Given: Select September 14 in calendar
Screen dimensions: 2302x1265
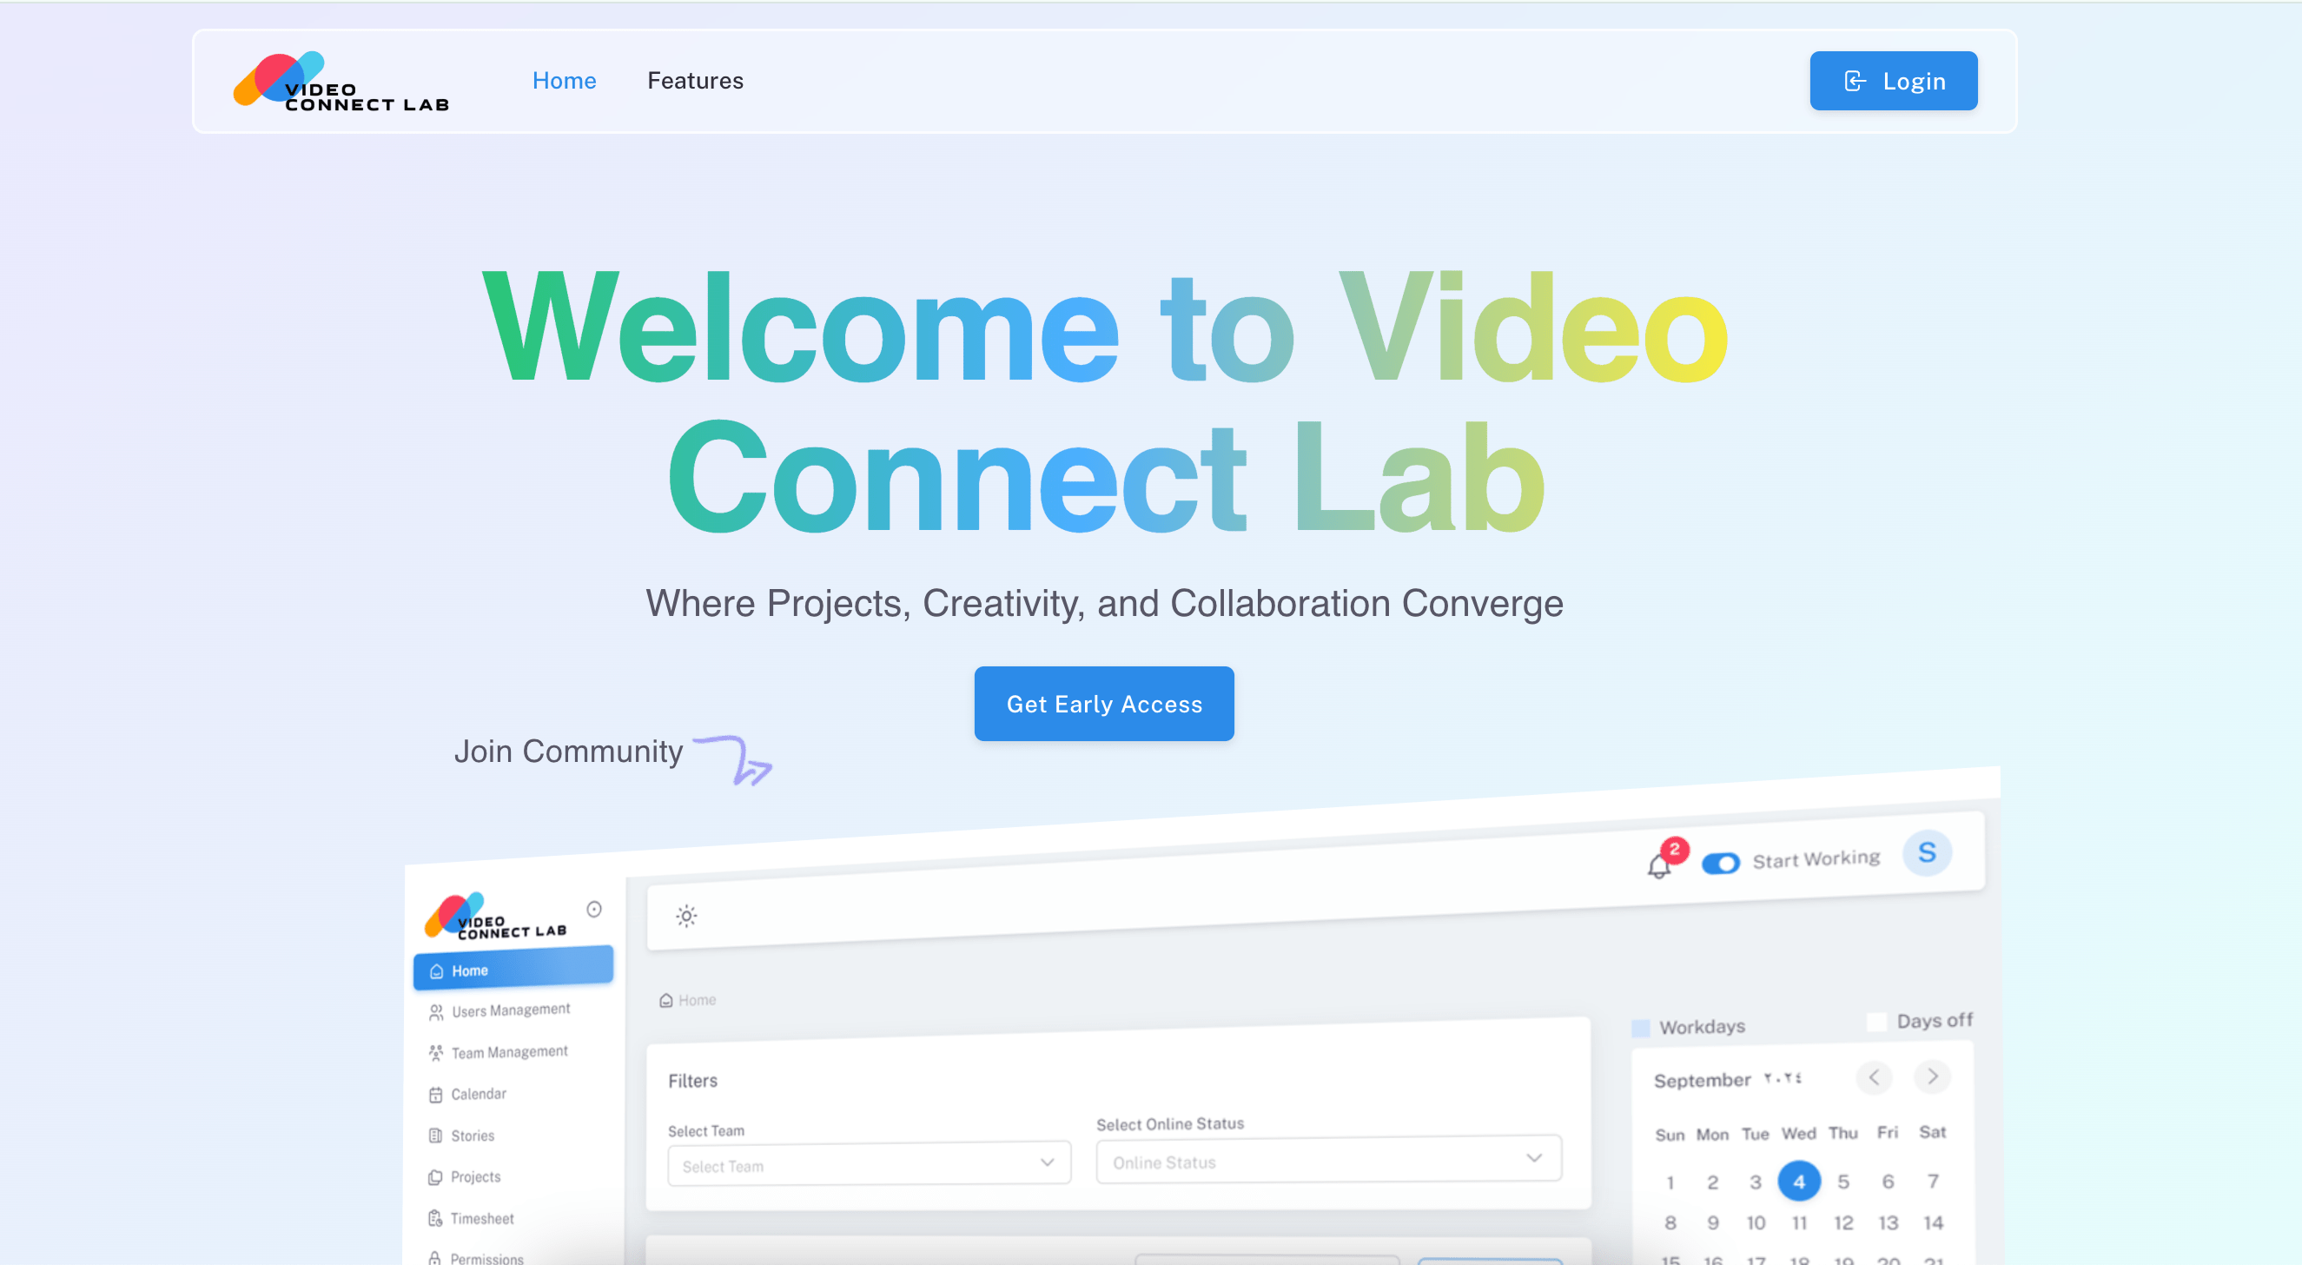Looking at the screenshot, I should [1932, 1222].
